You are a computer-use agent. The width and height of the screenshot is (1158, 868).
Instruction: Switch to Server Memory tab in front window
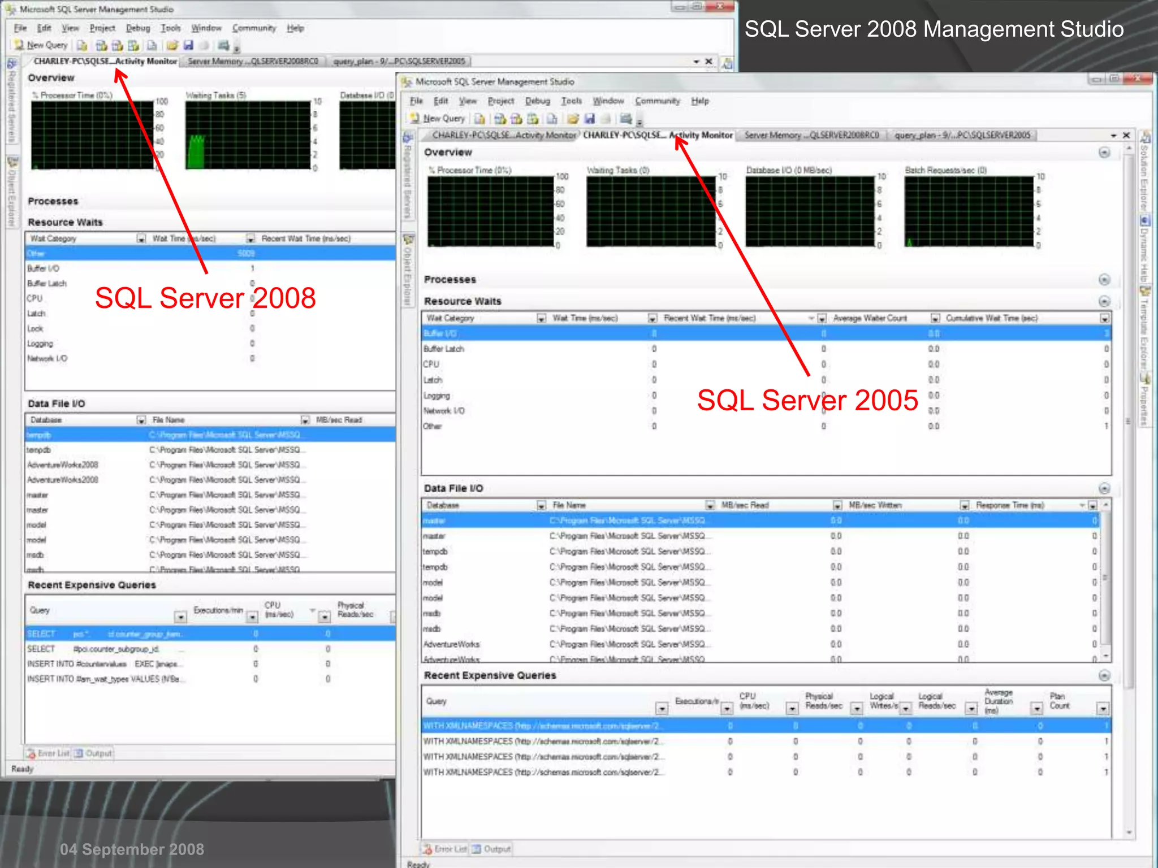pos(811,135)
